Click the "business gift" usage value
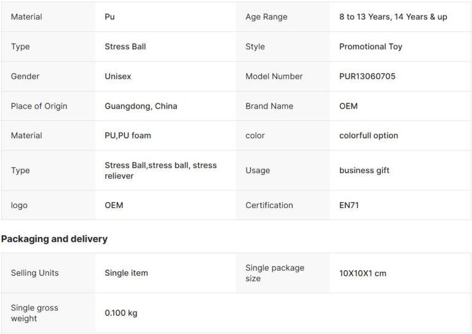The height and width of the screenshot is (334, 472). [x=364, y=171]
